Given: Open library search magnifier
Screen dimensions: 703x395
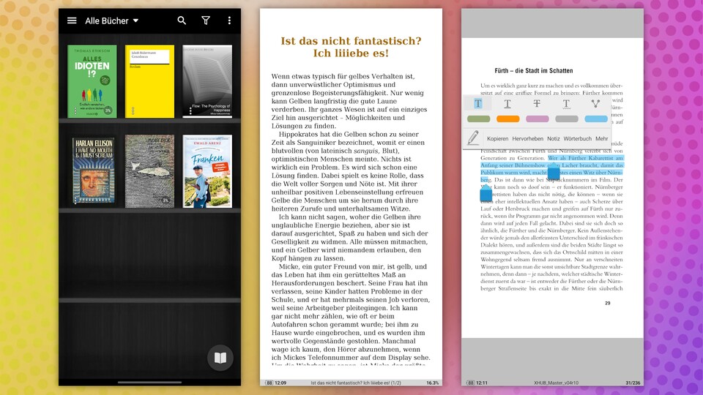Looking at the screenshot, I should (x=182, y=20).
